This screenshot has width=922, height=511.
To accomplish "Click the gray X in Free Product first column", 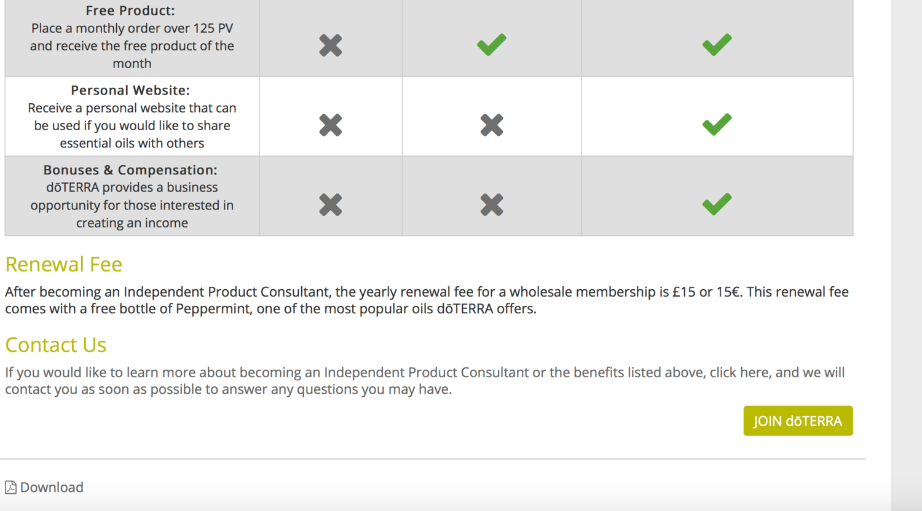I will tap(331, 45).
